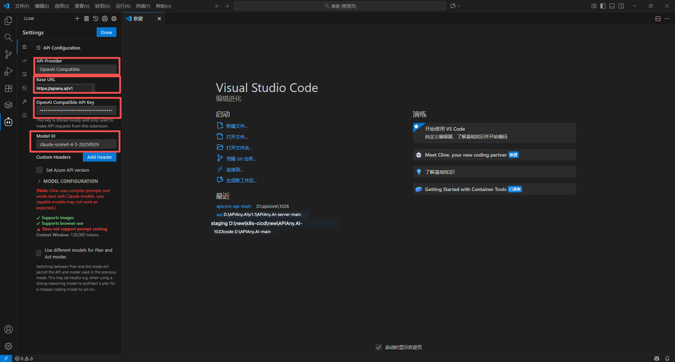
Task: Select the API Configuration settings section icon
Action: click(x=24, y=47)
